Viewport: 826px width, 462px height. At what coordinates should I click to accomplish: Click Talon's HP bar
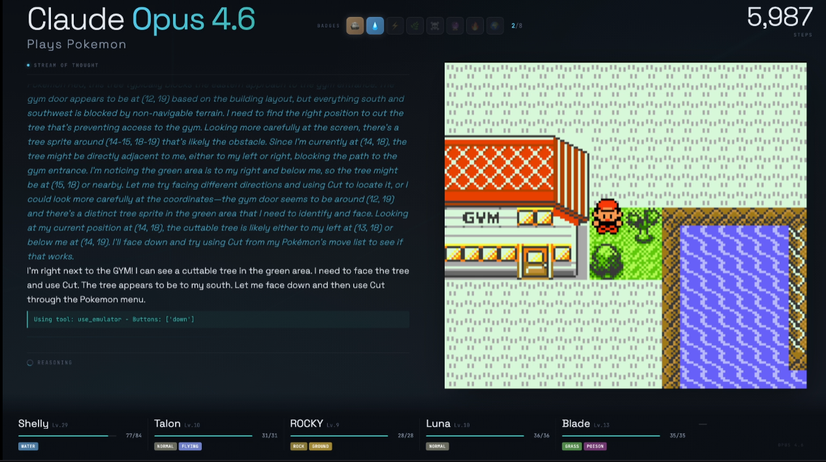203,435
